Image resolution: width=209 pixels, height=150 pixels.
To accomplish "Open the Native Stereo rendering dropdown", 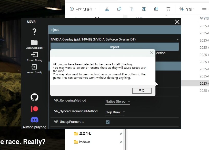I will click(x=117, y=102).
